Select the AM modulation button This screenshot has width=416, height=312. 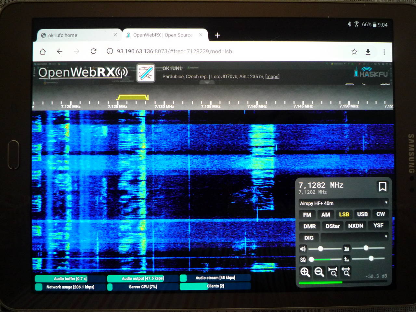[x=325, y=214]
